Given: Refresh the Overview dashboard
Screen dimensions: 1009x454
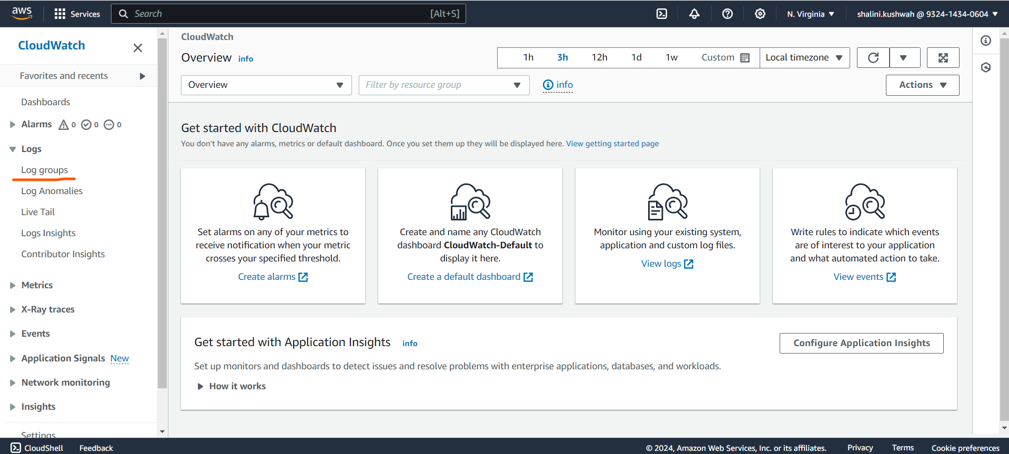Looking at the screenshot, I should (x=873, y=58).
